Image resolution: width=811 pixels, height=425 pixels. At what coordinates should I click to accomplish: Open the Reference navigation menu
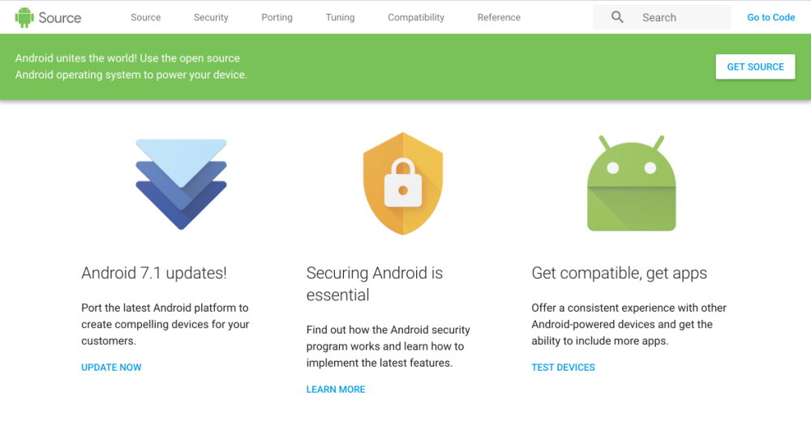[x=499, y=17]
